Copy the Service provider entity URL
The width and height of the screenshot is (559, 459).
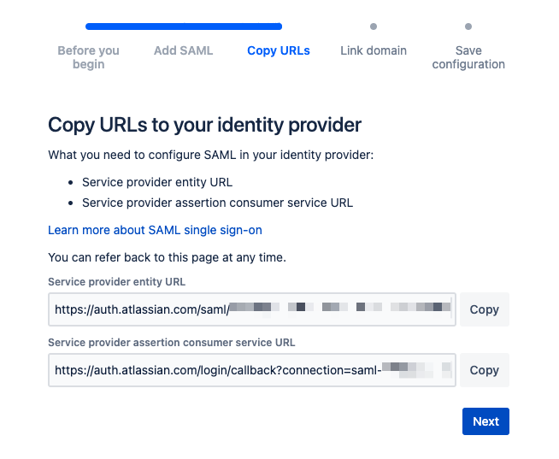tap(484, 309)
